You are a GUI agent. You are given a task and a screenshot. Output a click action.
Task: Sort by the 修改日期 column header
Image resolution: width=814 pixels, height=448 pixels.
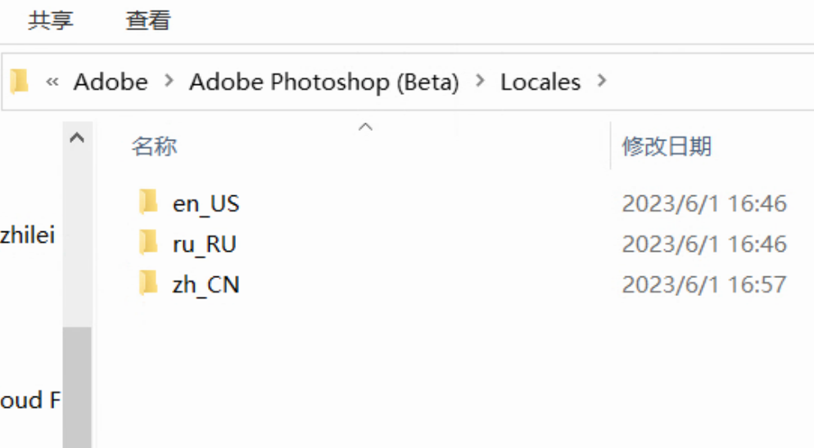click(667, 146)
